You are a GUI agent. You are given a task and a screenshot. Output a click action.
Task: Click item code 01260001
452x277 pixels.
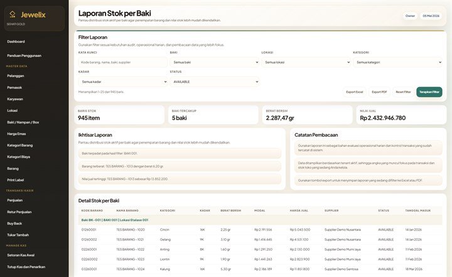(89, 230)
